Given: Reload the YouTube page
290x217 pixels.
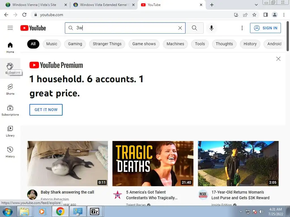Looking at the screenshot, I should click(24, 15).
